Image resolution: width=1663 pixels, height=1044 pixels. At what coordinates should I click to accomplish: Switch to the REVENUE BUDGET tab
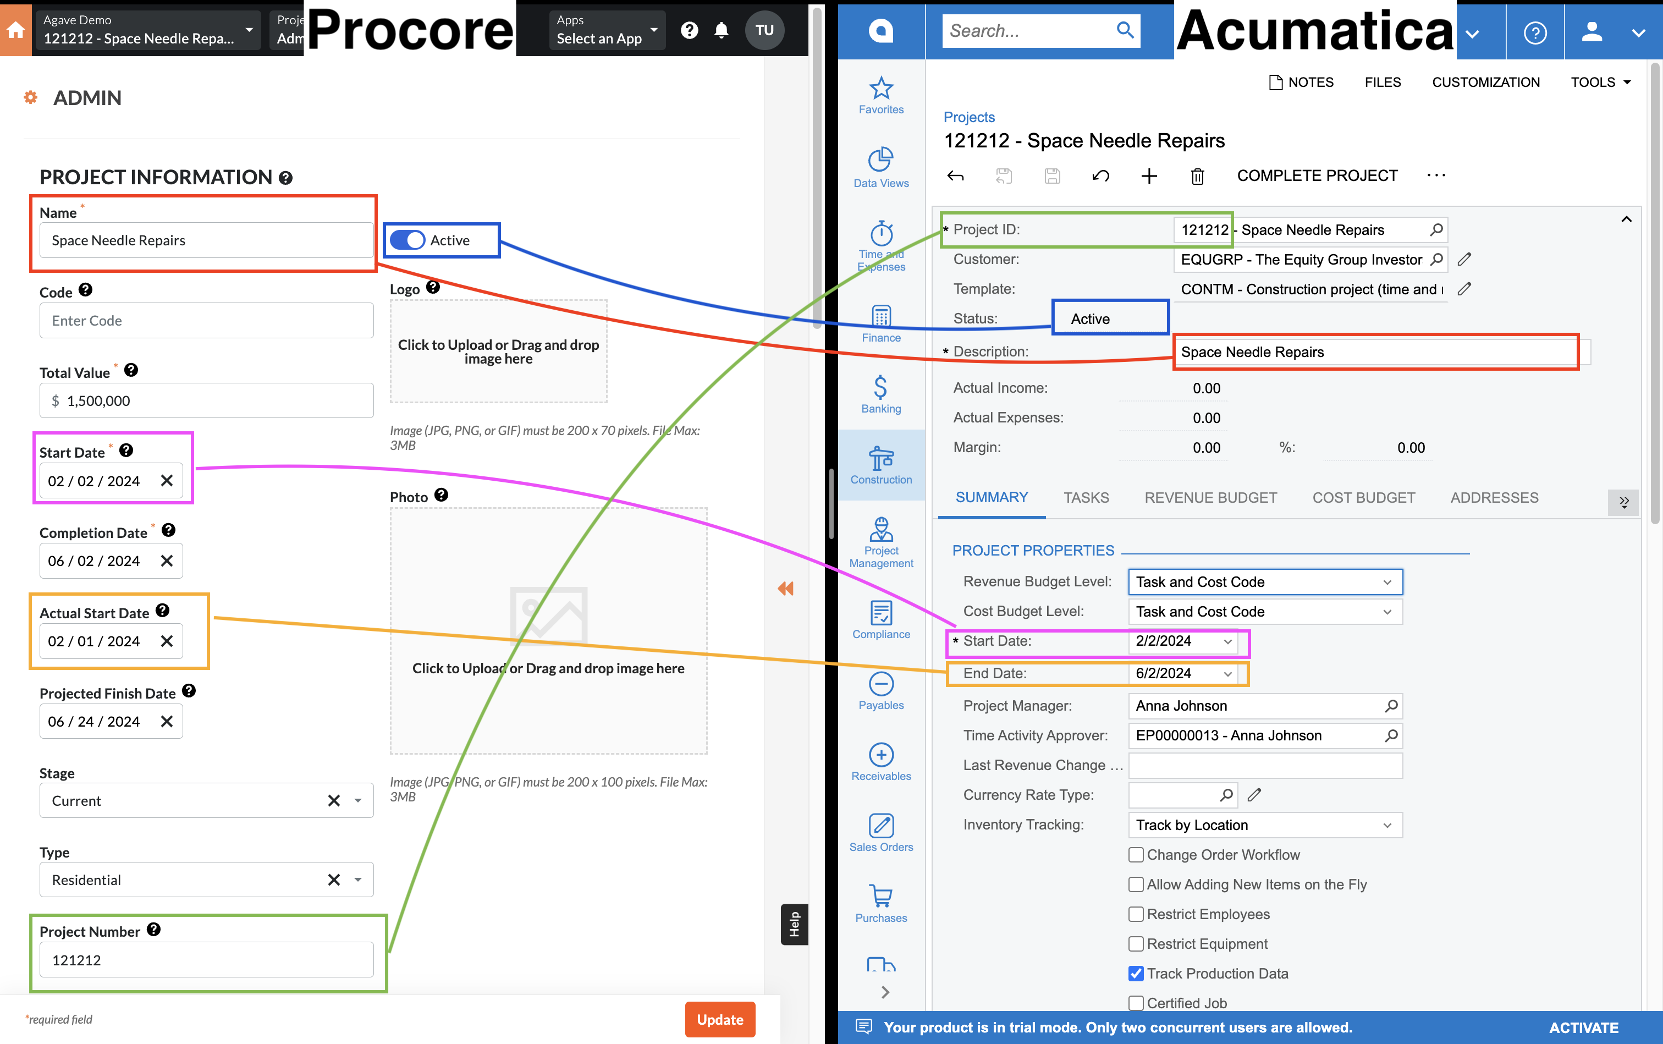[x=1210, y=498]
